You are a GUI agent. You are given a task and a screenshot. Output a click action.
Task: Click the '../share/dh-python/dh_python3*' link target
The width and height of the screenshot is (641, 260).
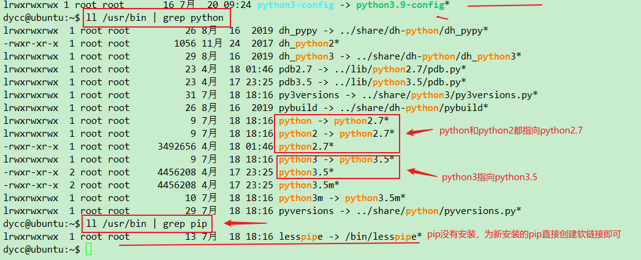coord(432,56)
